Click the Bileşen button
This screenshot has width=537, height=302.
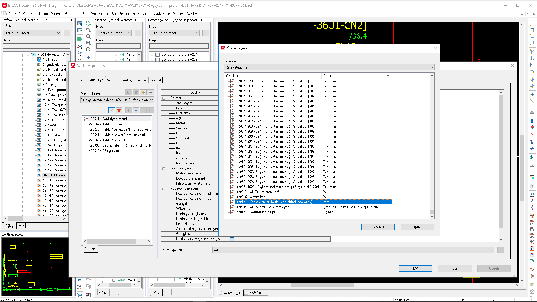pos(90,249)
